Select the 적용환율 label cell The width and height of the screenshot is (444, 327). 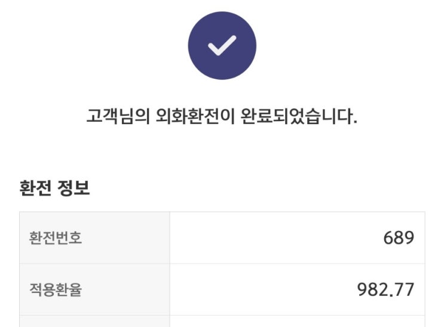pos(94,289)
